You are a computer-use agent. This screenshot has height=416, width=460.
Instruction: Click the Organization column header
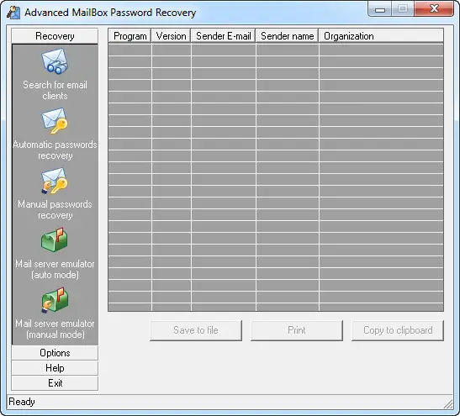click(381, 36)
